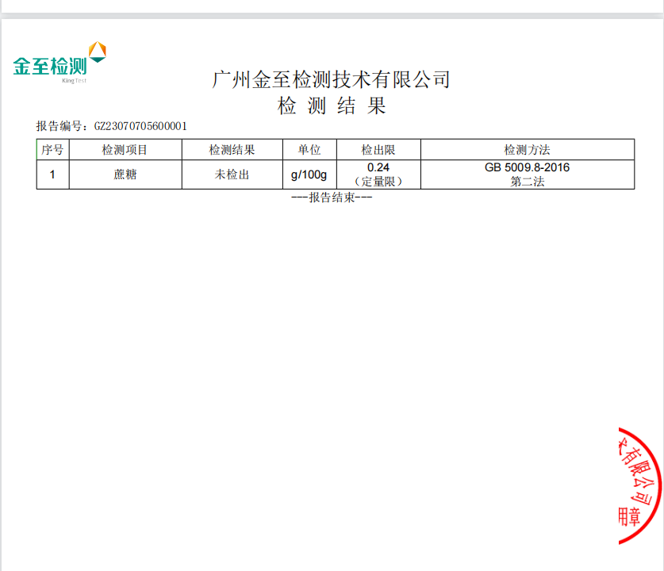Click the 检测项目 column header
Image resolution: width=664 pixels, height=571 pixels.
pos(125,150)
